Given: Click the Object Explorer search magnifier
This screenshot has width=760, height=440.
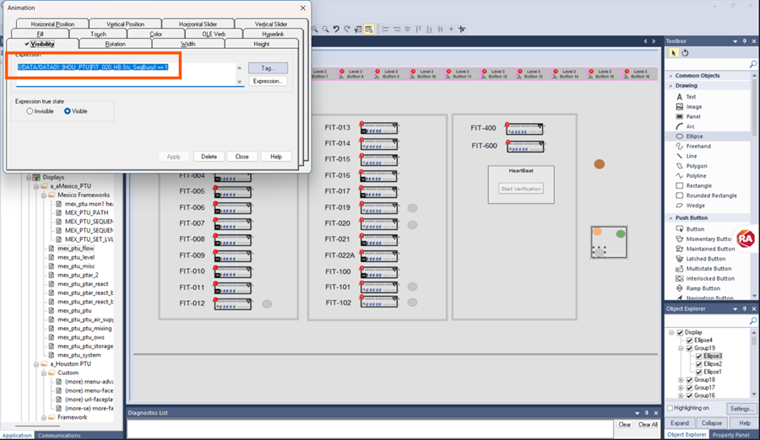Looking at the screenshot, I should tap(753, 320).
